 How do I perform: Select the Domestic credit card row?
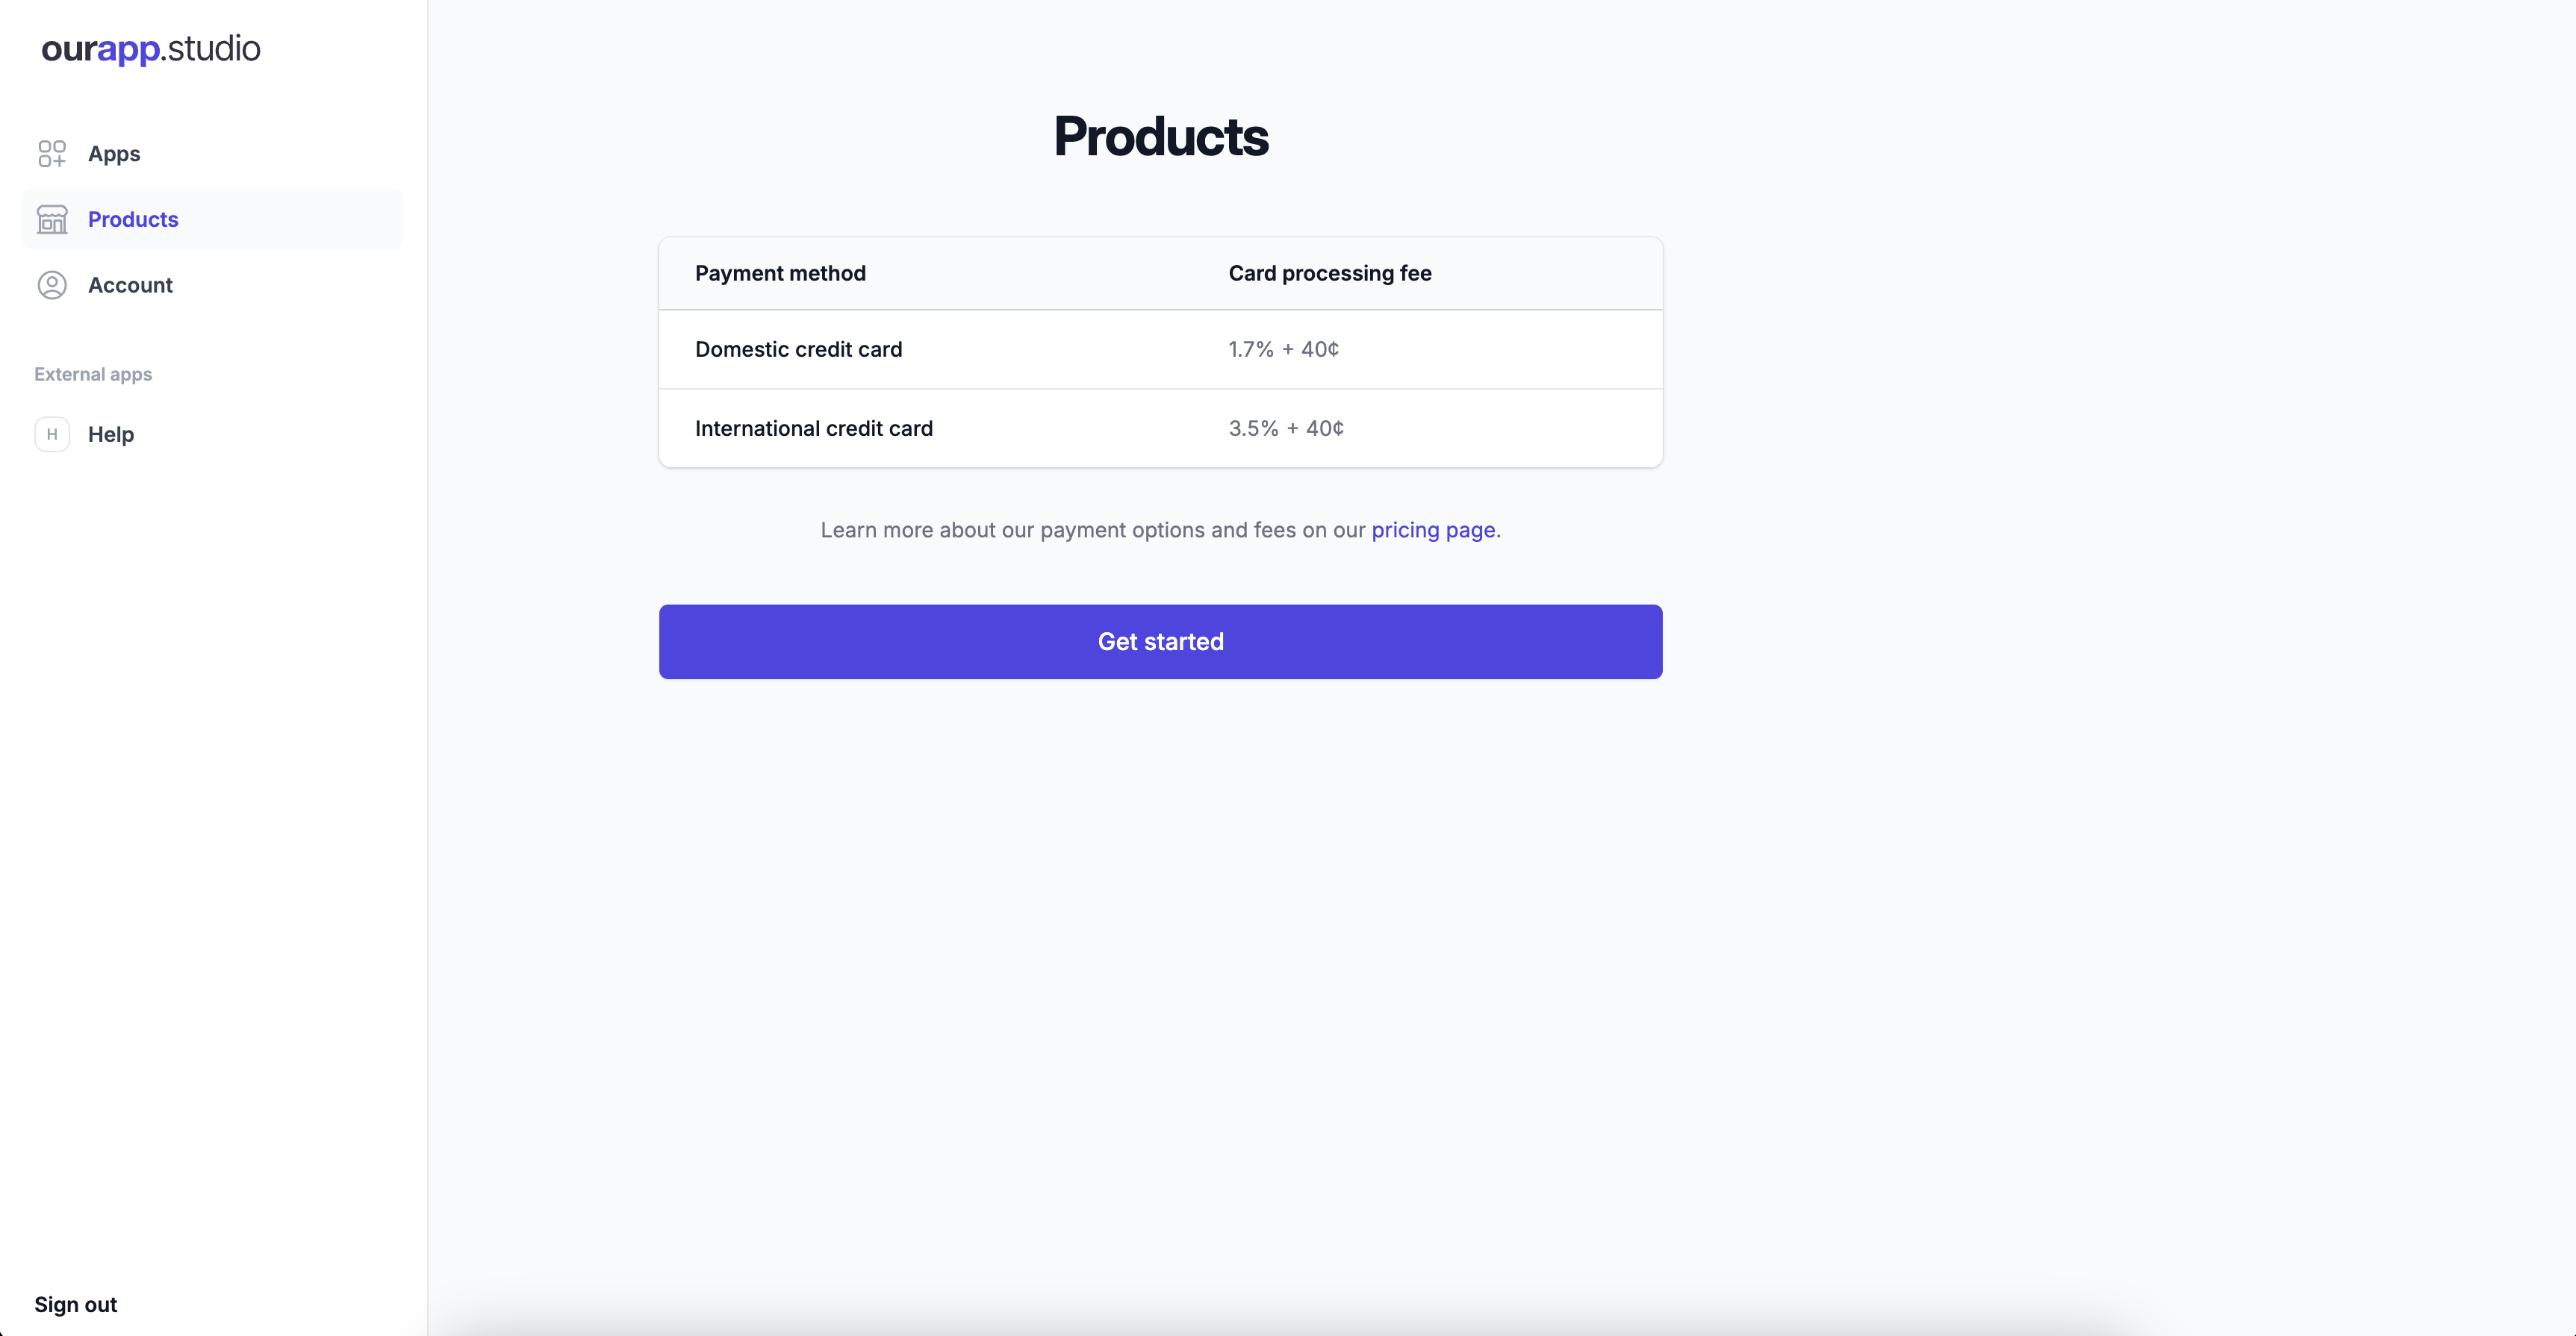pos(1161,350)
